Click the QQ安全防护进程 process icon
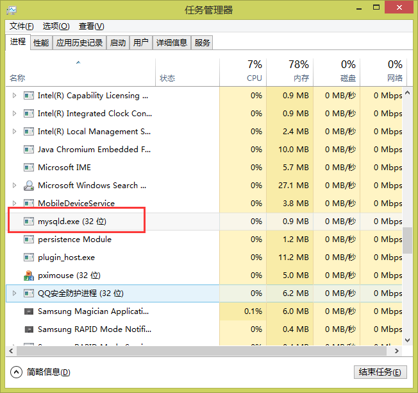This screenshot has width=418, height=393. click(x=29, y=293)
